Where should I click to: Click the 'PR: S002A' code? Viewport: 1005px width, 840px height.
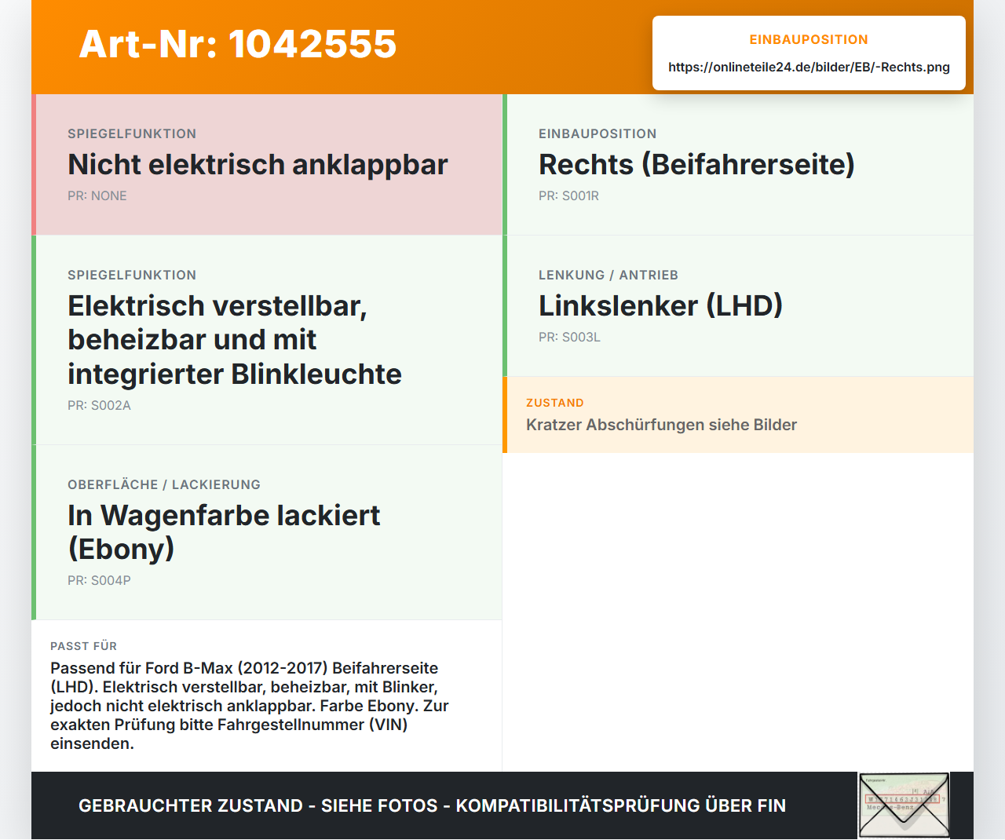tap(99, 406)
